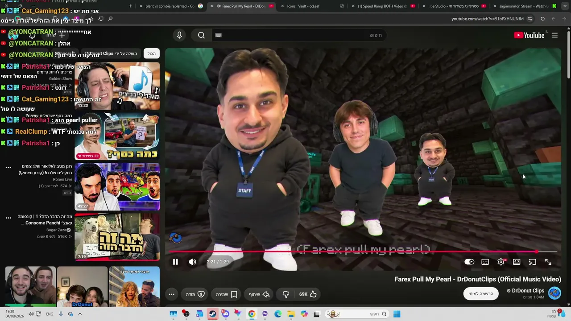Select the הכול filter chip

click(x=152, y=53)
